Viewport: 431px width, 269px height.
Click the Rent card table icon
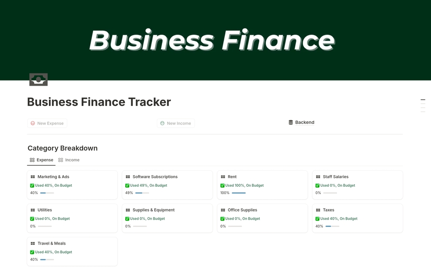[223, 177]
